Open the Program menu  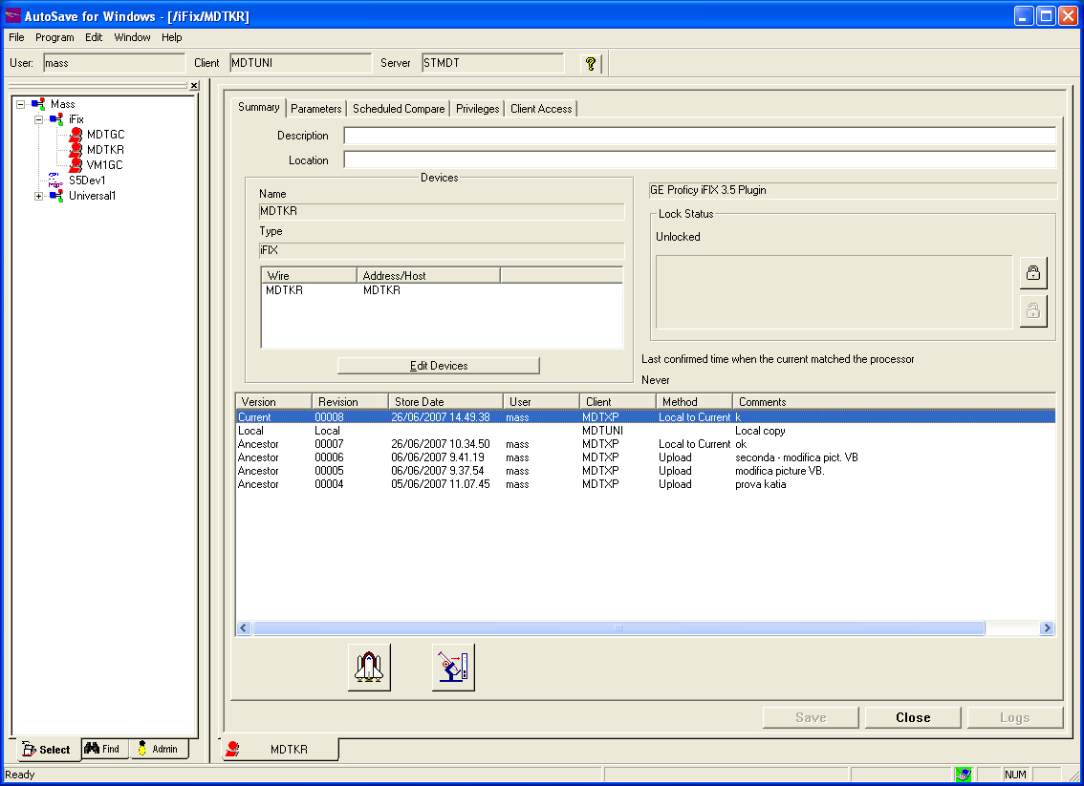tap(54, 37)
